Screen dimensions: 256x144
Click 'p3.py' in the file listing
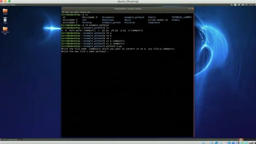pos(115,30)
